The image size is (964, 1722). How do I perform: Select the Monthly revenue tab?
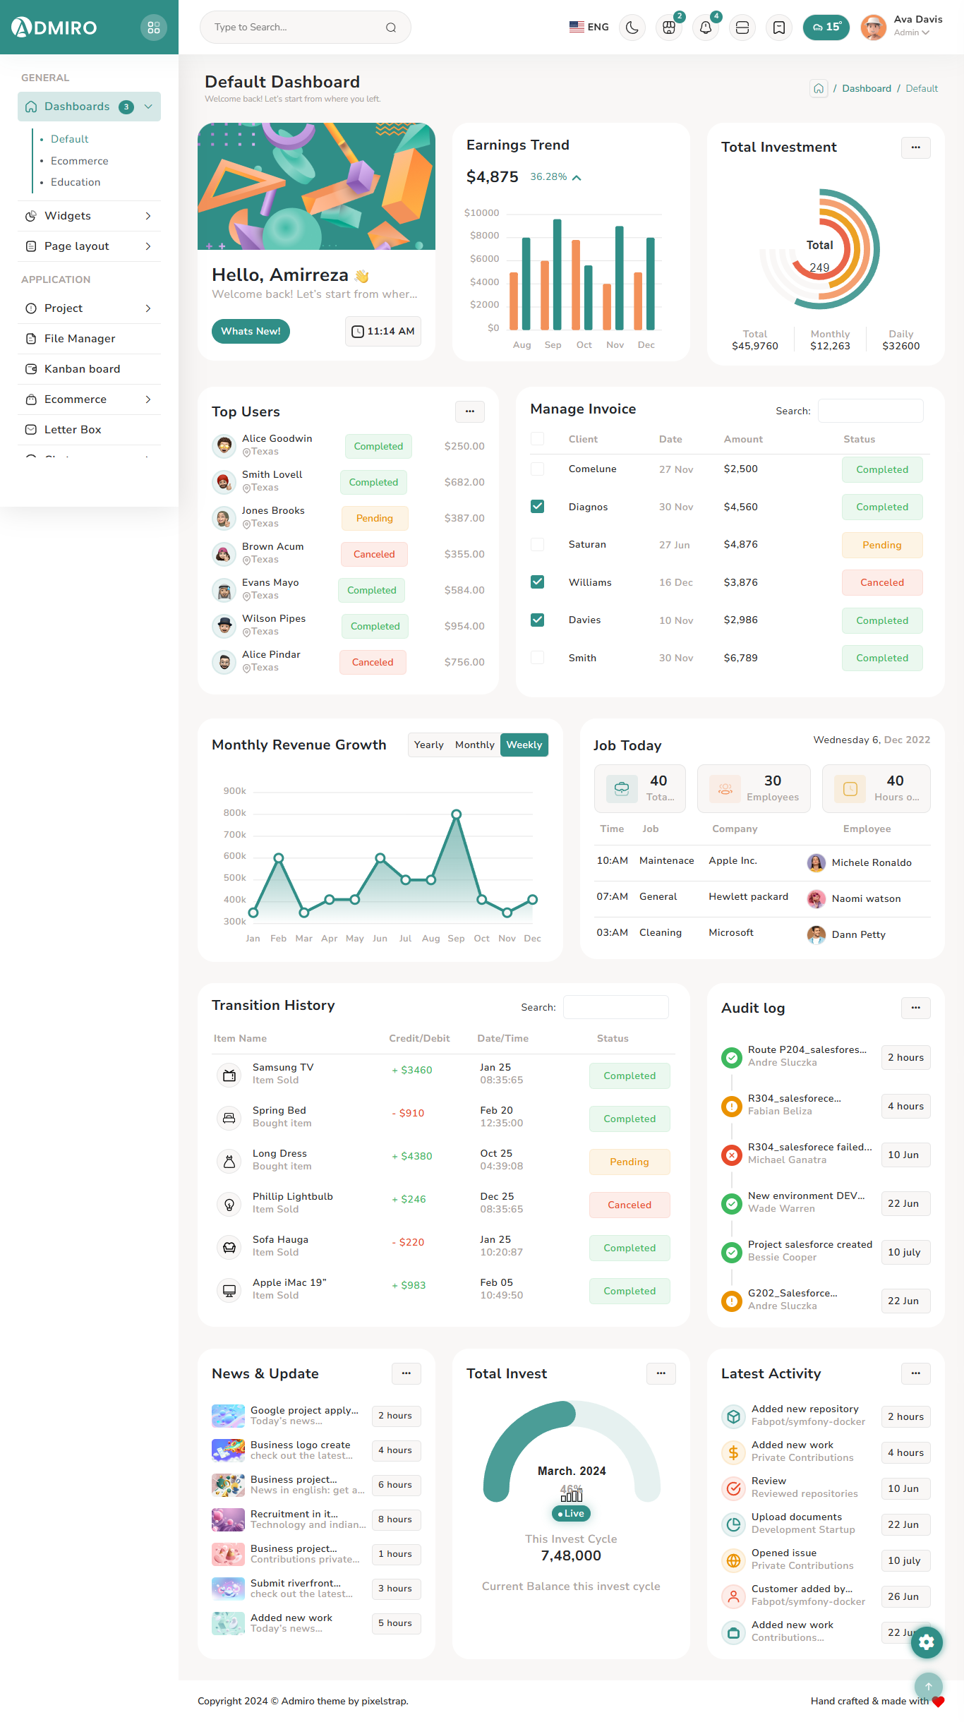pyautogui.click(x=474, y=745)
